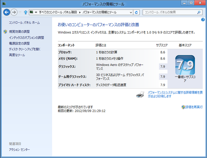The image size is (207, 158).
Task: Maximize the window
Action: [x=191, y=3]
